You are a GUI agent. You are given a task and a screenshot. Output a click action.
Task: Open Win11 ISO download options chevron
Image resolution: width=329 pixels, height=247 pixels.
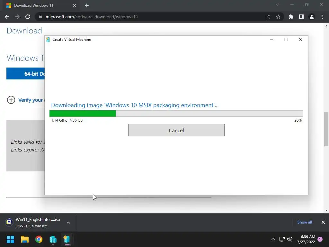coord(68,223)
